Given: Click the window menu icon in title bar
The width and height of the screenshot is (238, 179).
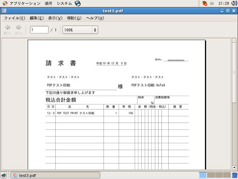Looking at the screenshot, I should click(x=4, y=11).
